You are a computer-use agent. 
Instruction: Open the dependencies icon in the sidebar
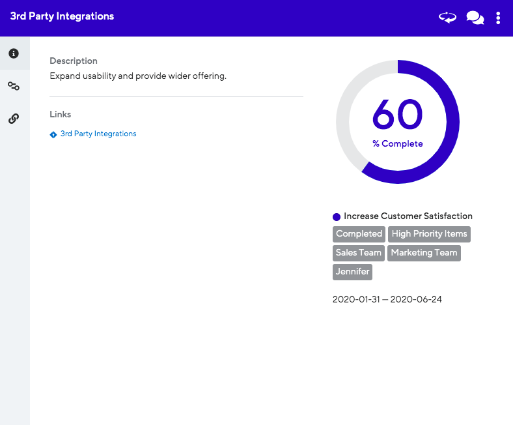click(x=14, y=86)
